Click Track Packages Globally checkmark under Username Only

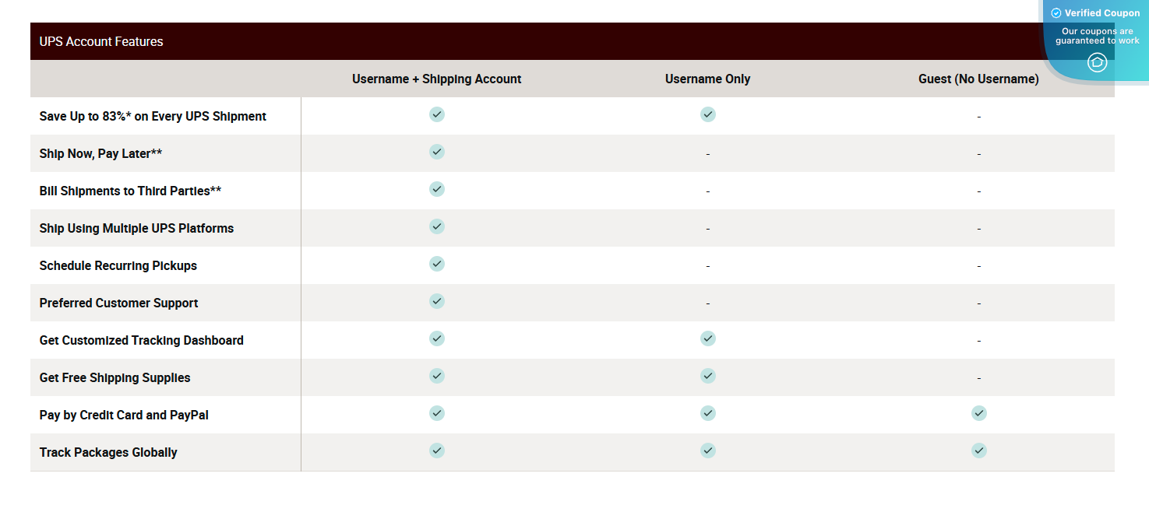tap(707, 451)
